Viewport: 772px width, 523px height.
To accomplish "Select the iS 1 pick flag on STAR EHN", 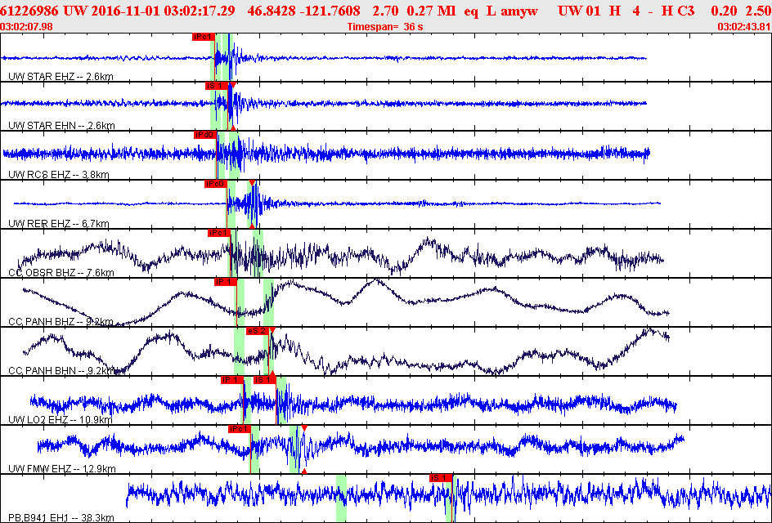I will (217, 86).
